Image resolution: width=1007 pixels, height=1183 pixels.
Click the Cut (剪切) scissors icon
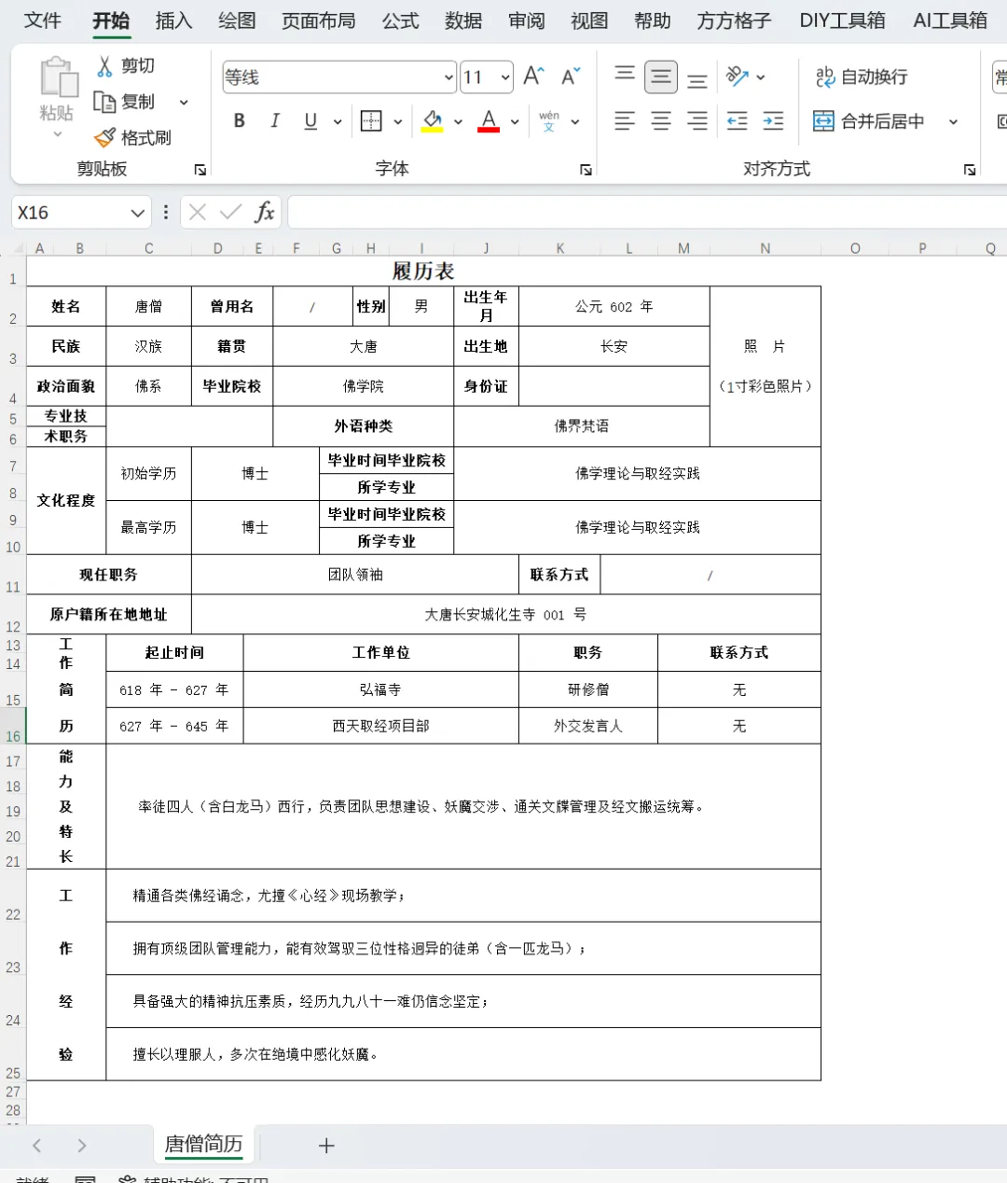104,65
